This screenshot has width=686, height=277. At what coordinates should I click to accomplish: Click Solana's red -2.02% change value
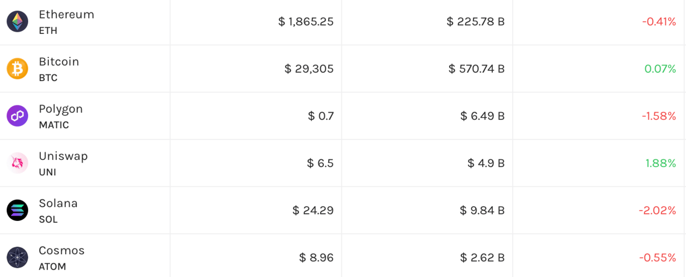(657, 210)
